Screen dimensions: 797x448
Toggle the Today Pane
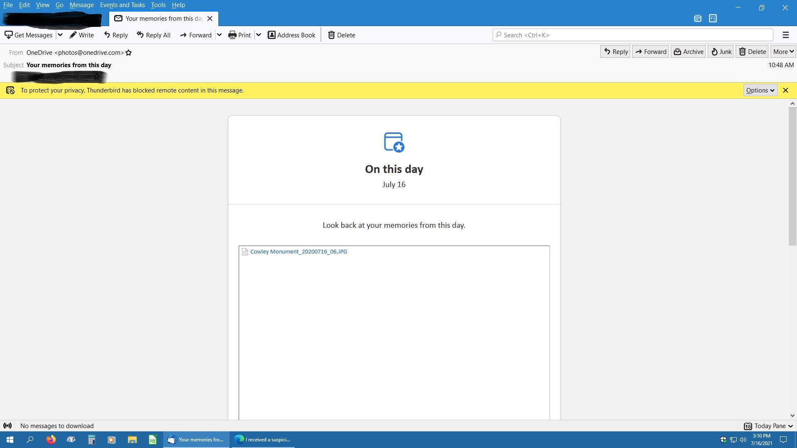[x=768, y=426]
